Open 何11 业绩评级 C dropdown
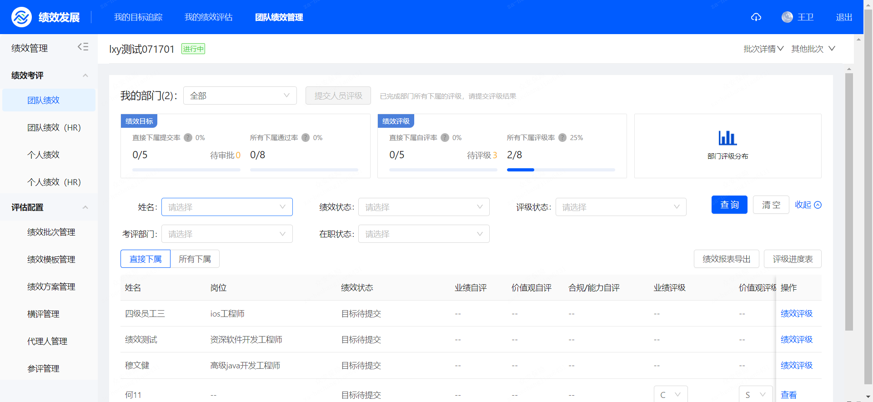Screen dimensions: 873x402 click(671, 394)
